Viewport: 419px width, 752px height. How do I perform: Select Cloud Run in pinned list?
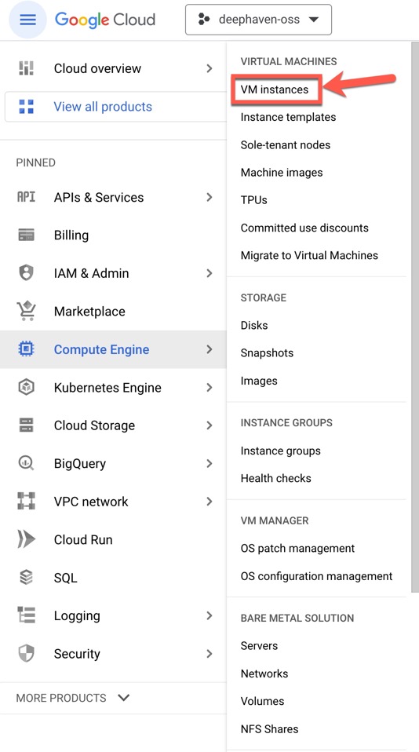coord(83,539)
